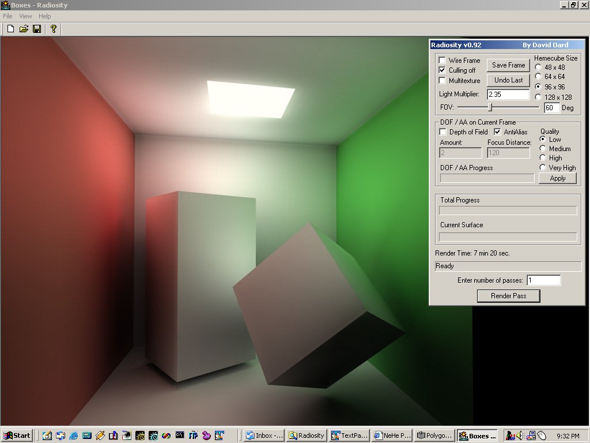Click the New file toolbar icon

[10, 29]
